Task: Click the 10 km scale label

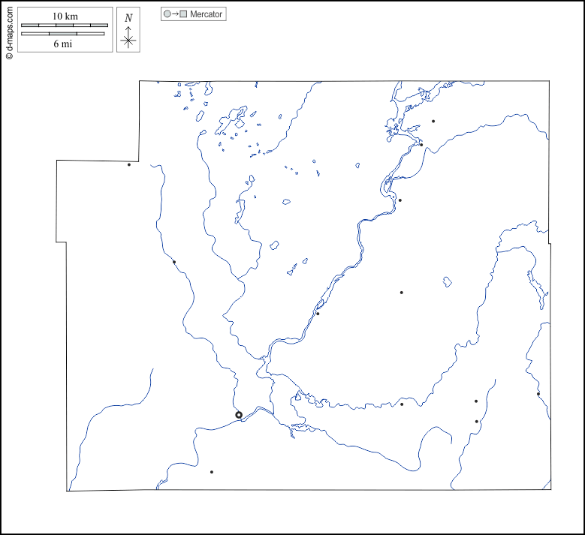Action: coord(64,16)
